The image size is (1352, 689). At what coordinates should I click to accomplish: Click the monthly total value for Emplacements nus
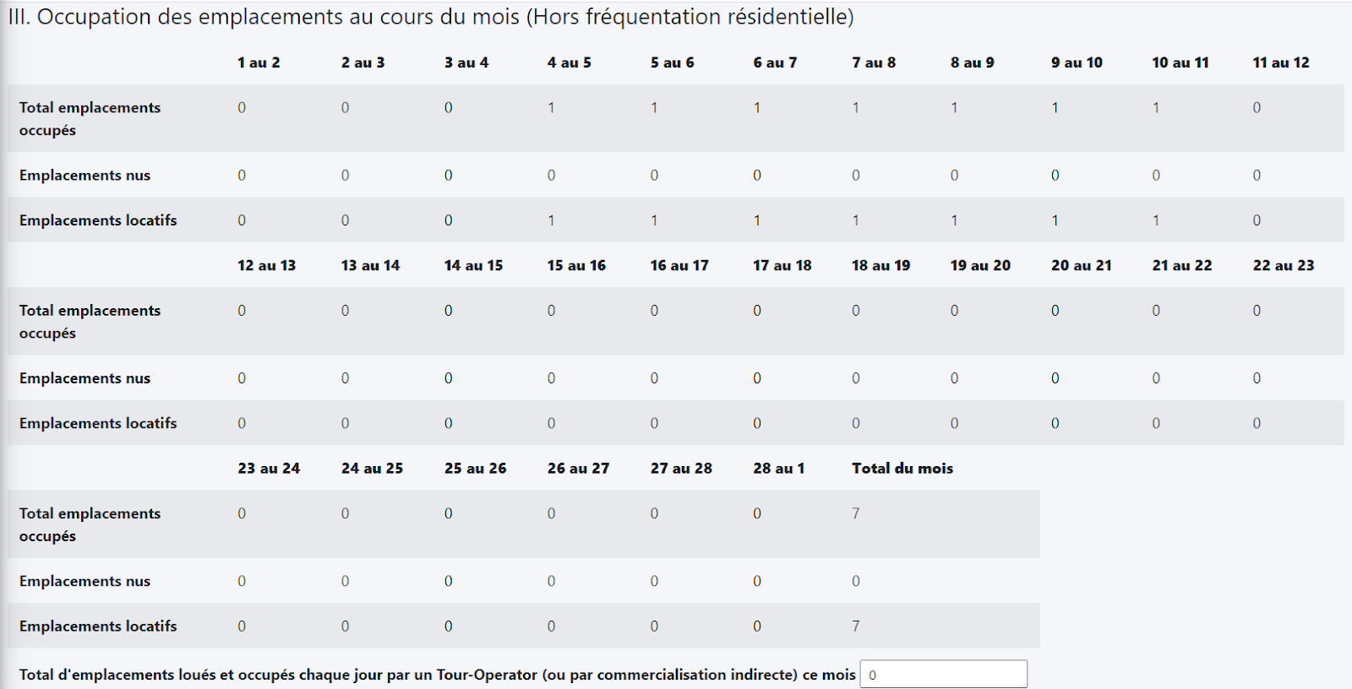856,581
